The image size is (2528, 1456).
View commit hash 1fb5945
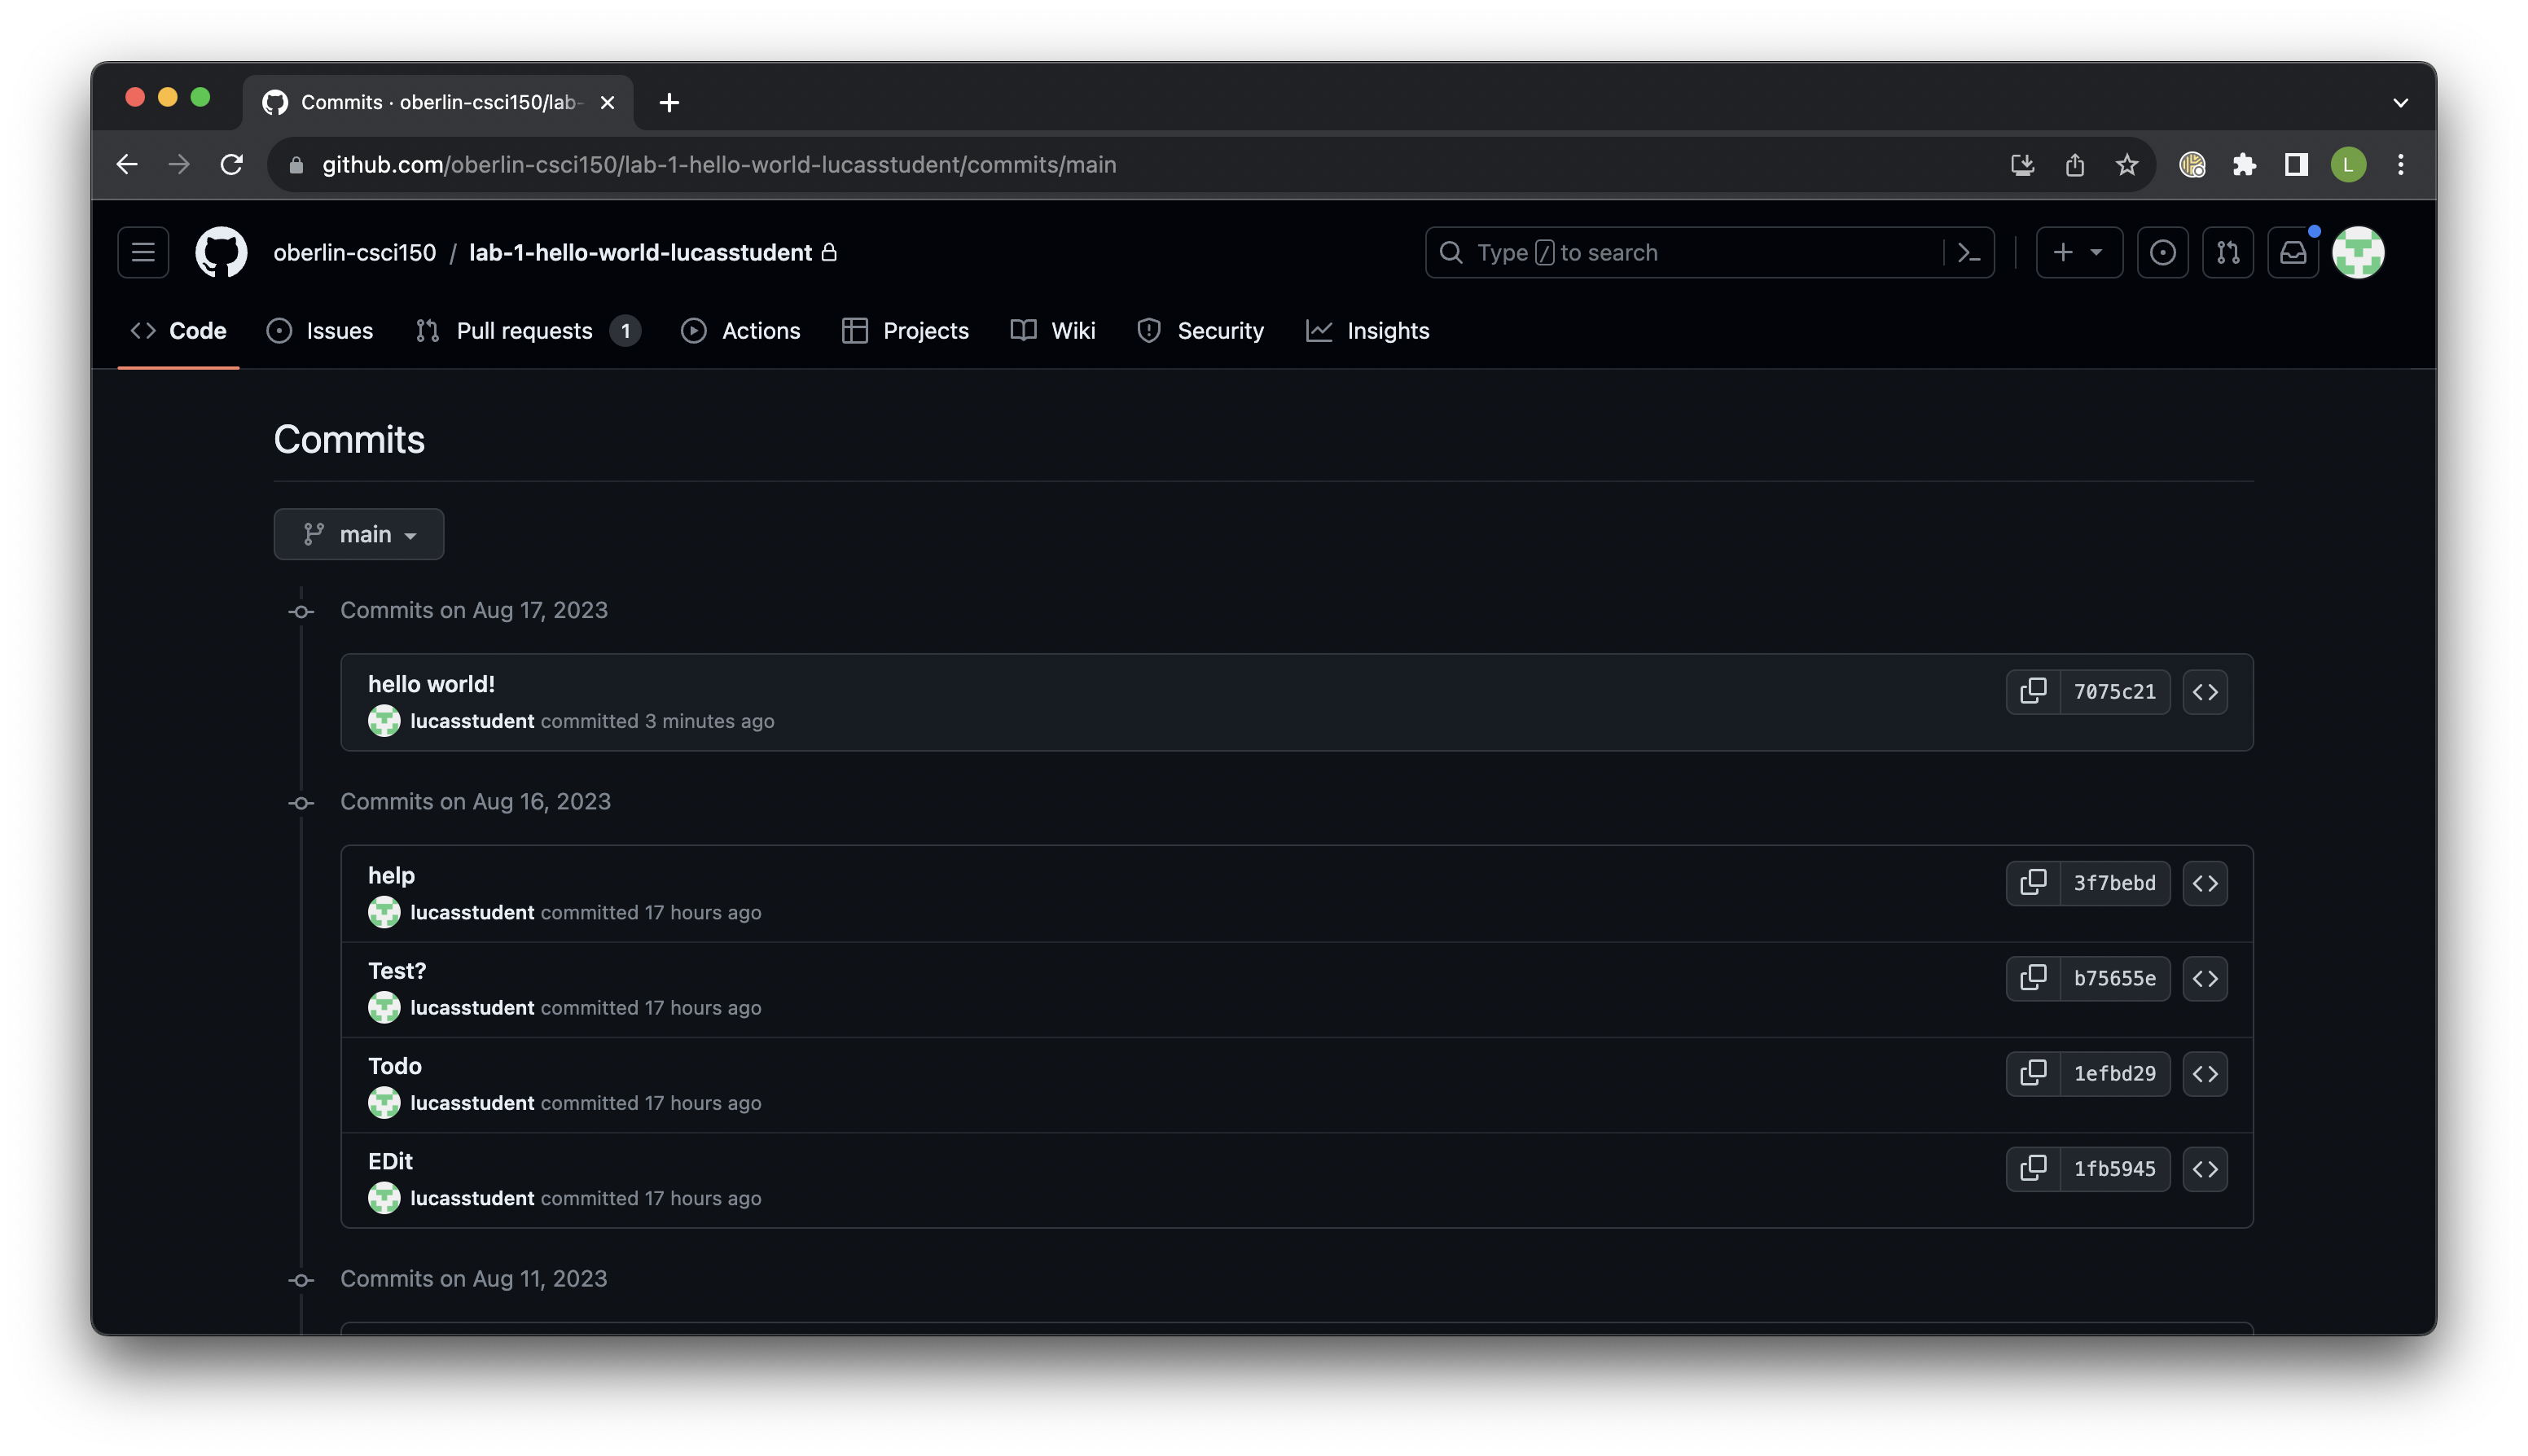coord(2114,1168)
